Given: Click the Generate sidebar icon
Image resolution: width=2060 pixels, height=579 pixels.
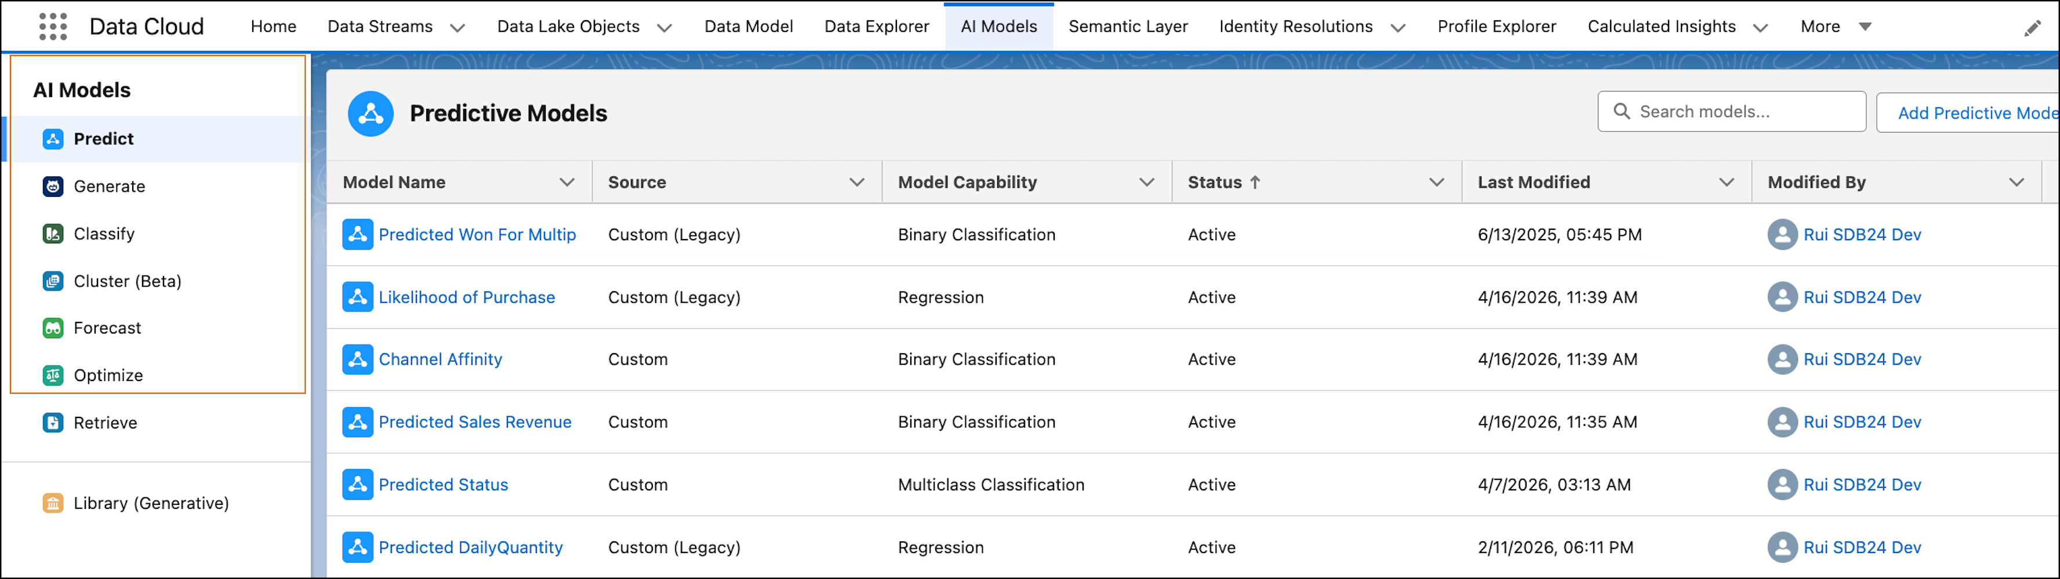Looking at the screenshot, I should [x=53, y=186].
